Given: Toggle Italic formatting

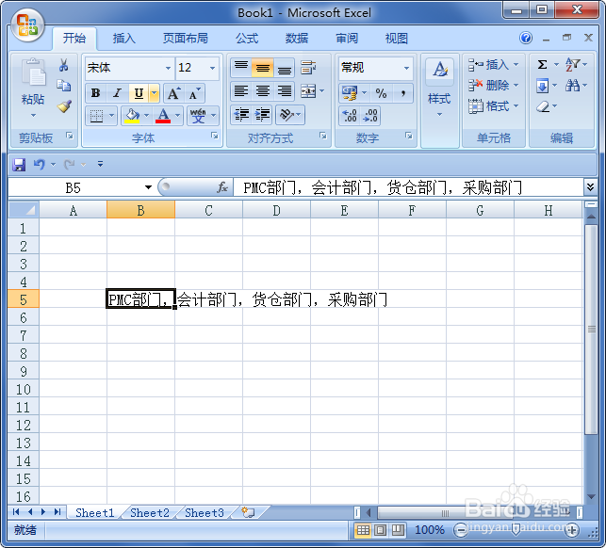Looking at the screenshot, I should 117,93.
